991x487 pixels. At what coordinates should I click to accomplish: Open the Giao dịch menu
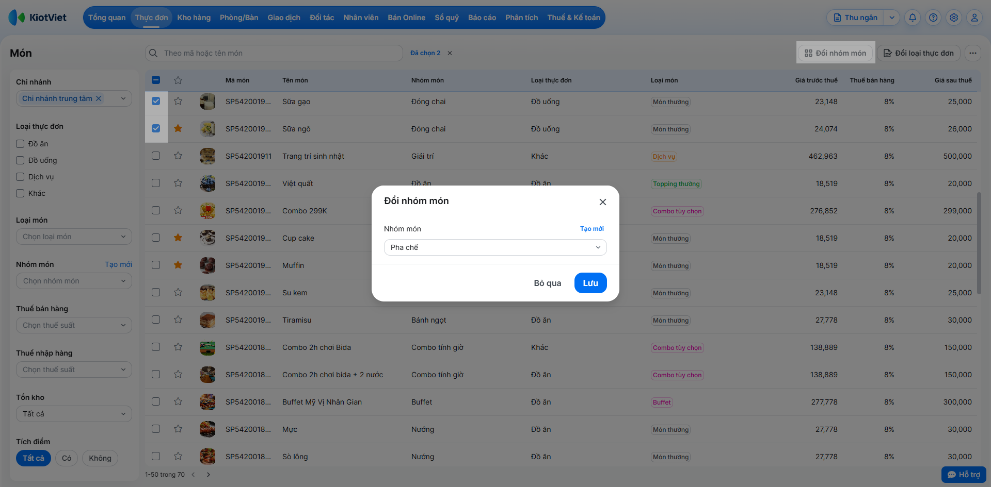(284, 18)
